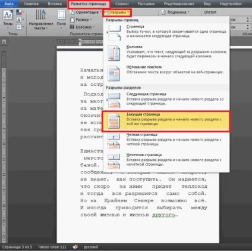This screenshot has height=251, width=252.
Task: Open the Направление текста text direction tool
Action: tap(41, 20)
